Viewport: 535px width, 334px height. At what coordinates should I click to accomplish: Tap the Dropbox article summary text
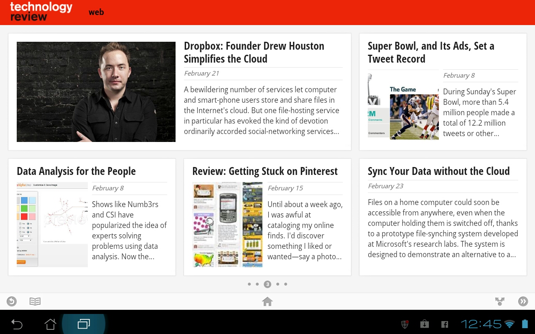pos(262,110)
